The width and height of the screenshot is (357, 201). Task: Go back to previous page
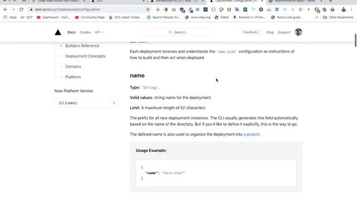pyautogui.click(x=6, y=9)
